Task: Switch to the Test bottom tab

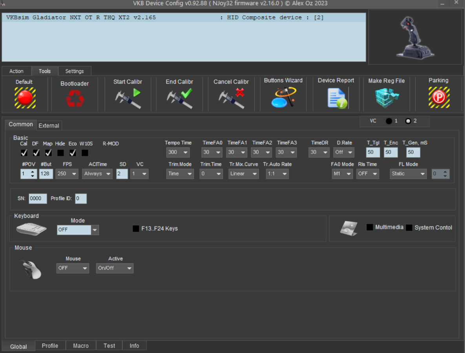Action: tap(109, 346)
